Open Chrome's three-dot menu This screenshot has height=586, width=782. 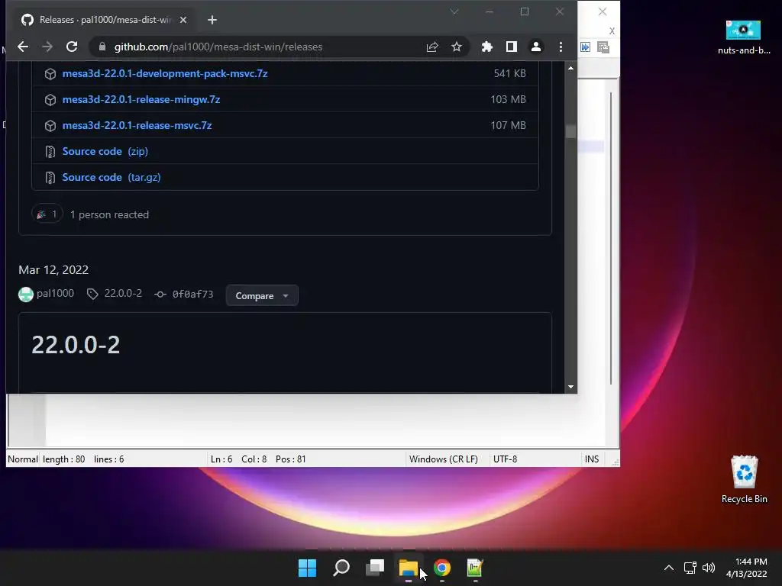point(561,47)
